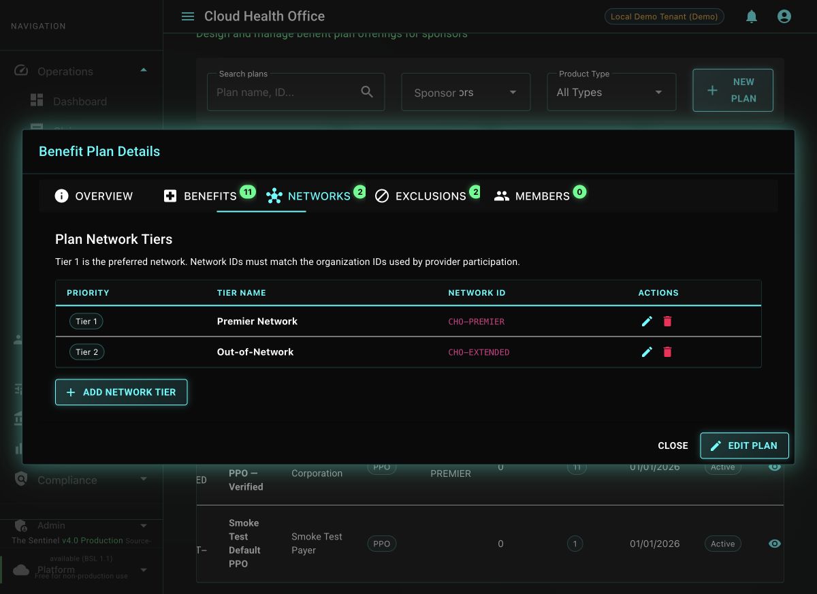
Task: Click Add Network Tier button
Action: (121, 392)
